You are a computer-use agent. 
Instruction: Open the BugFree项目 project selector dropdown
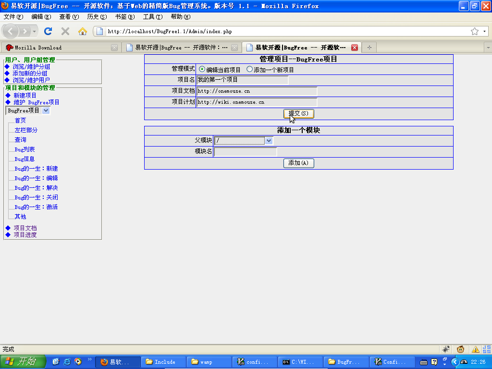[28, 111]
